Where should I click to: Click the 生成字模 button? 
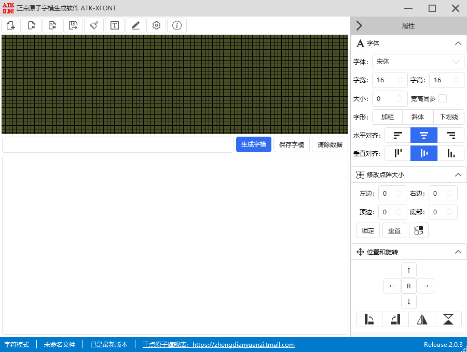click(253, 144)
